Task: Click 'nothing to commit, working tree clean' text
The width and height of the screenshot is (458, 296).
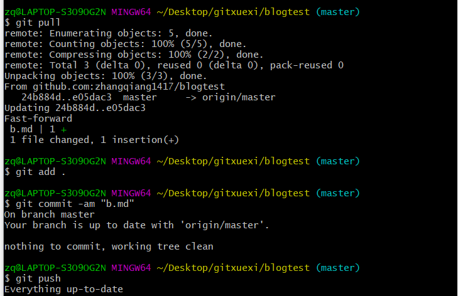Action: (x=109, y=246)
